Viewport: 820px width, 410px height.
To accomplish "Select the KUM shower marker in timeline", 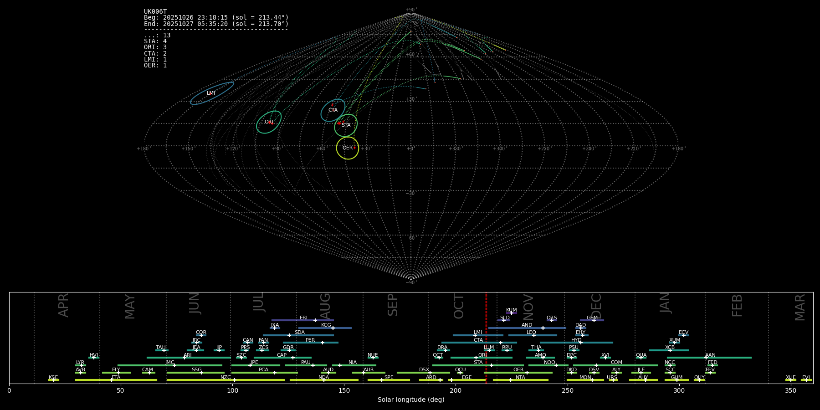I will (511, 313).
